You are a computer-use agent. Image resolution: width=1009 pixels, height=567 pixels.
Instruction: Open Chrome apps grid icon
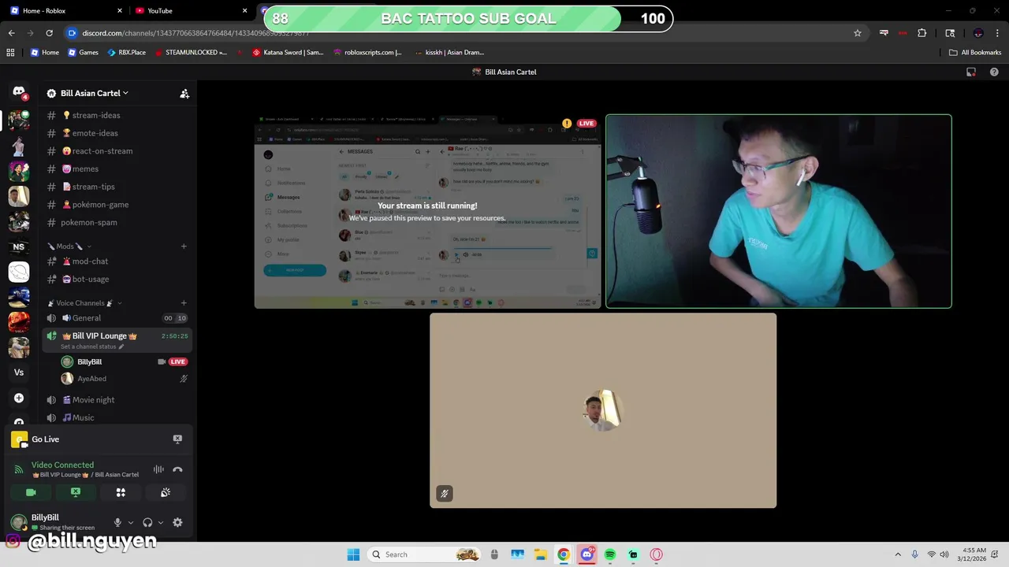[10, 52]
